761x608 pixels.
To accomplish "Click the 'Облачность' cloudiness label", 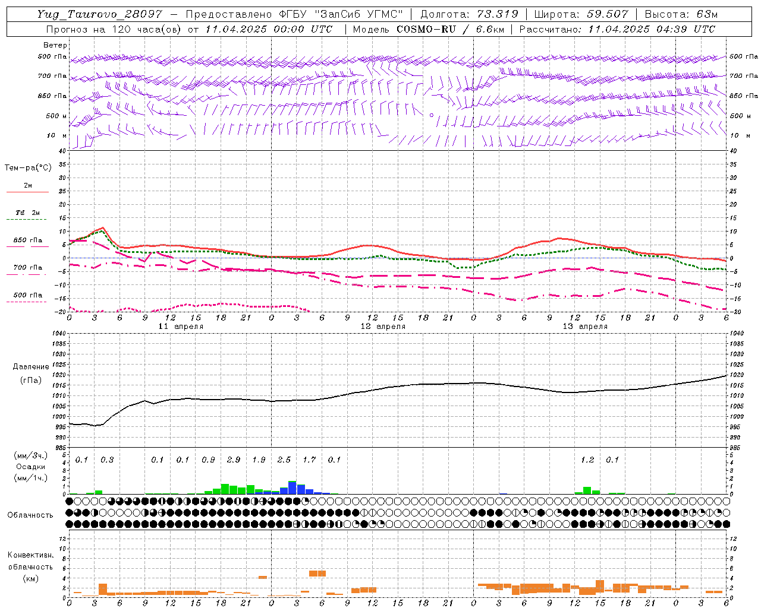I will [x=30, y=515].
